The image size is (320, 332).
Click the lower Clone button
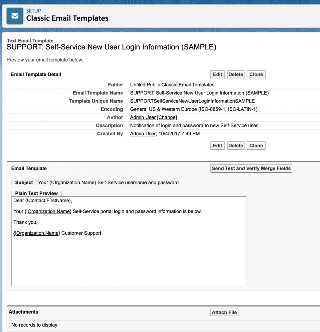256,145
